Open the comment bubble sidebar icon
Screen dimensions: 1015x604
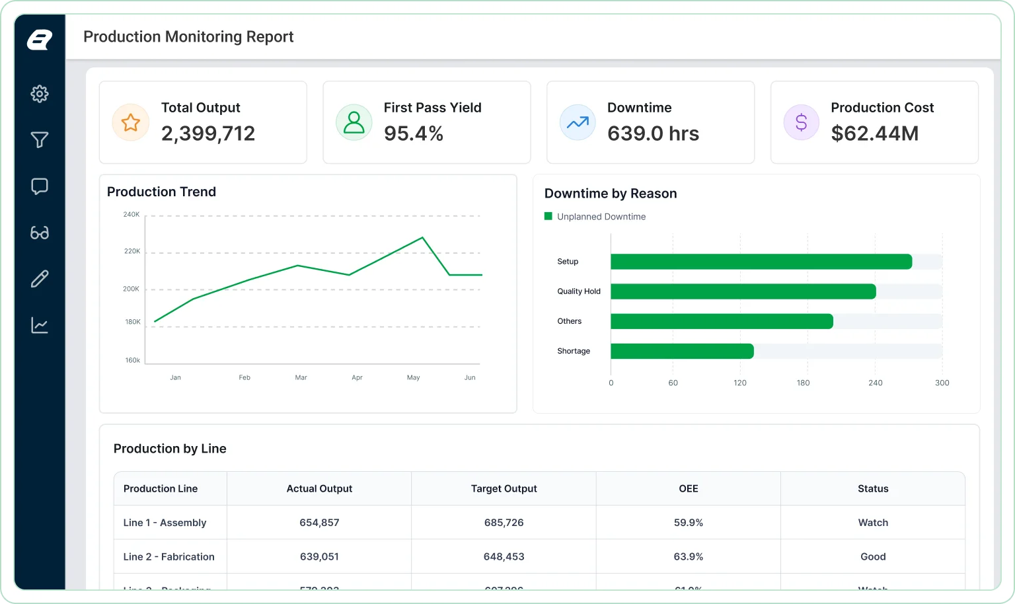tap(40, 186)
